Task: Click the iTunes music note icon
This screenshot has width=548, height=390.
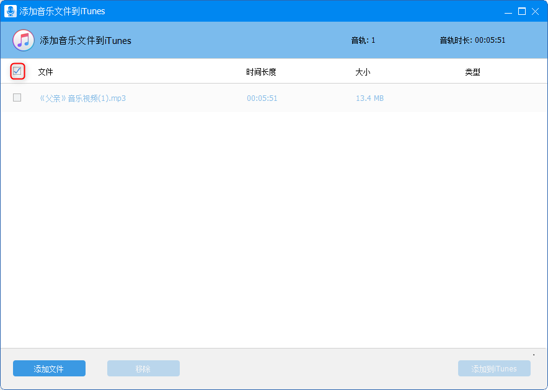Action: [24, 40]
